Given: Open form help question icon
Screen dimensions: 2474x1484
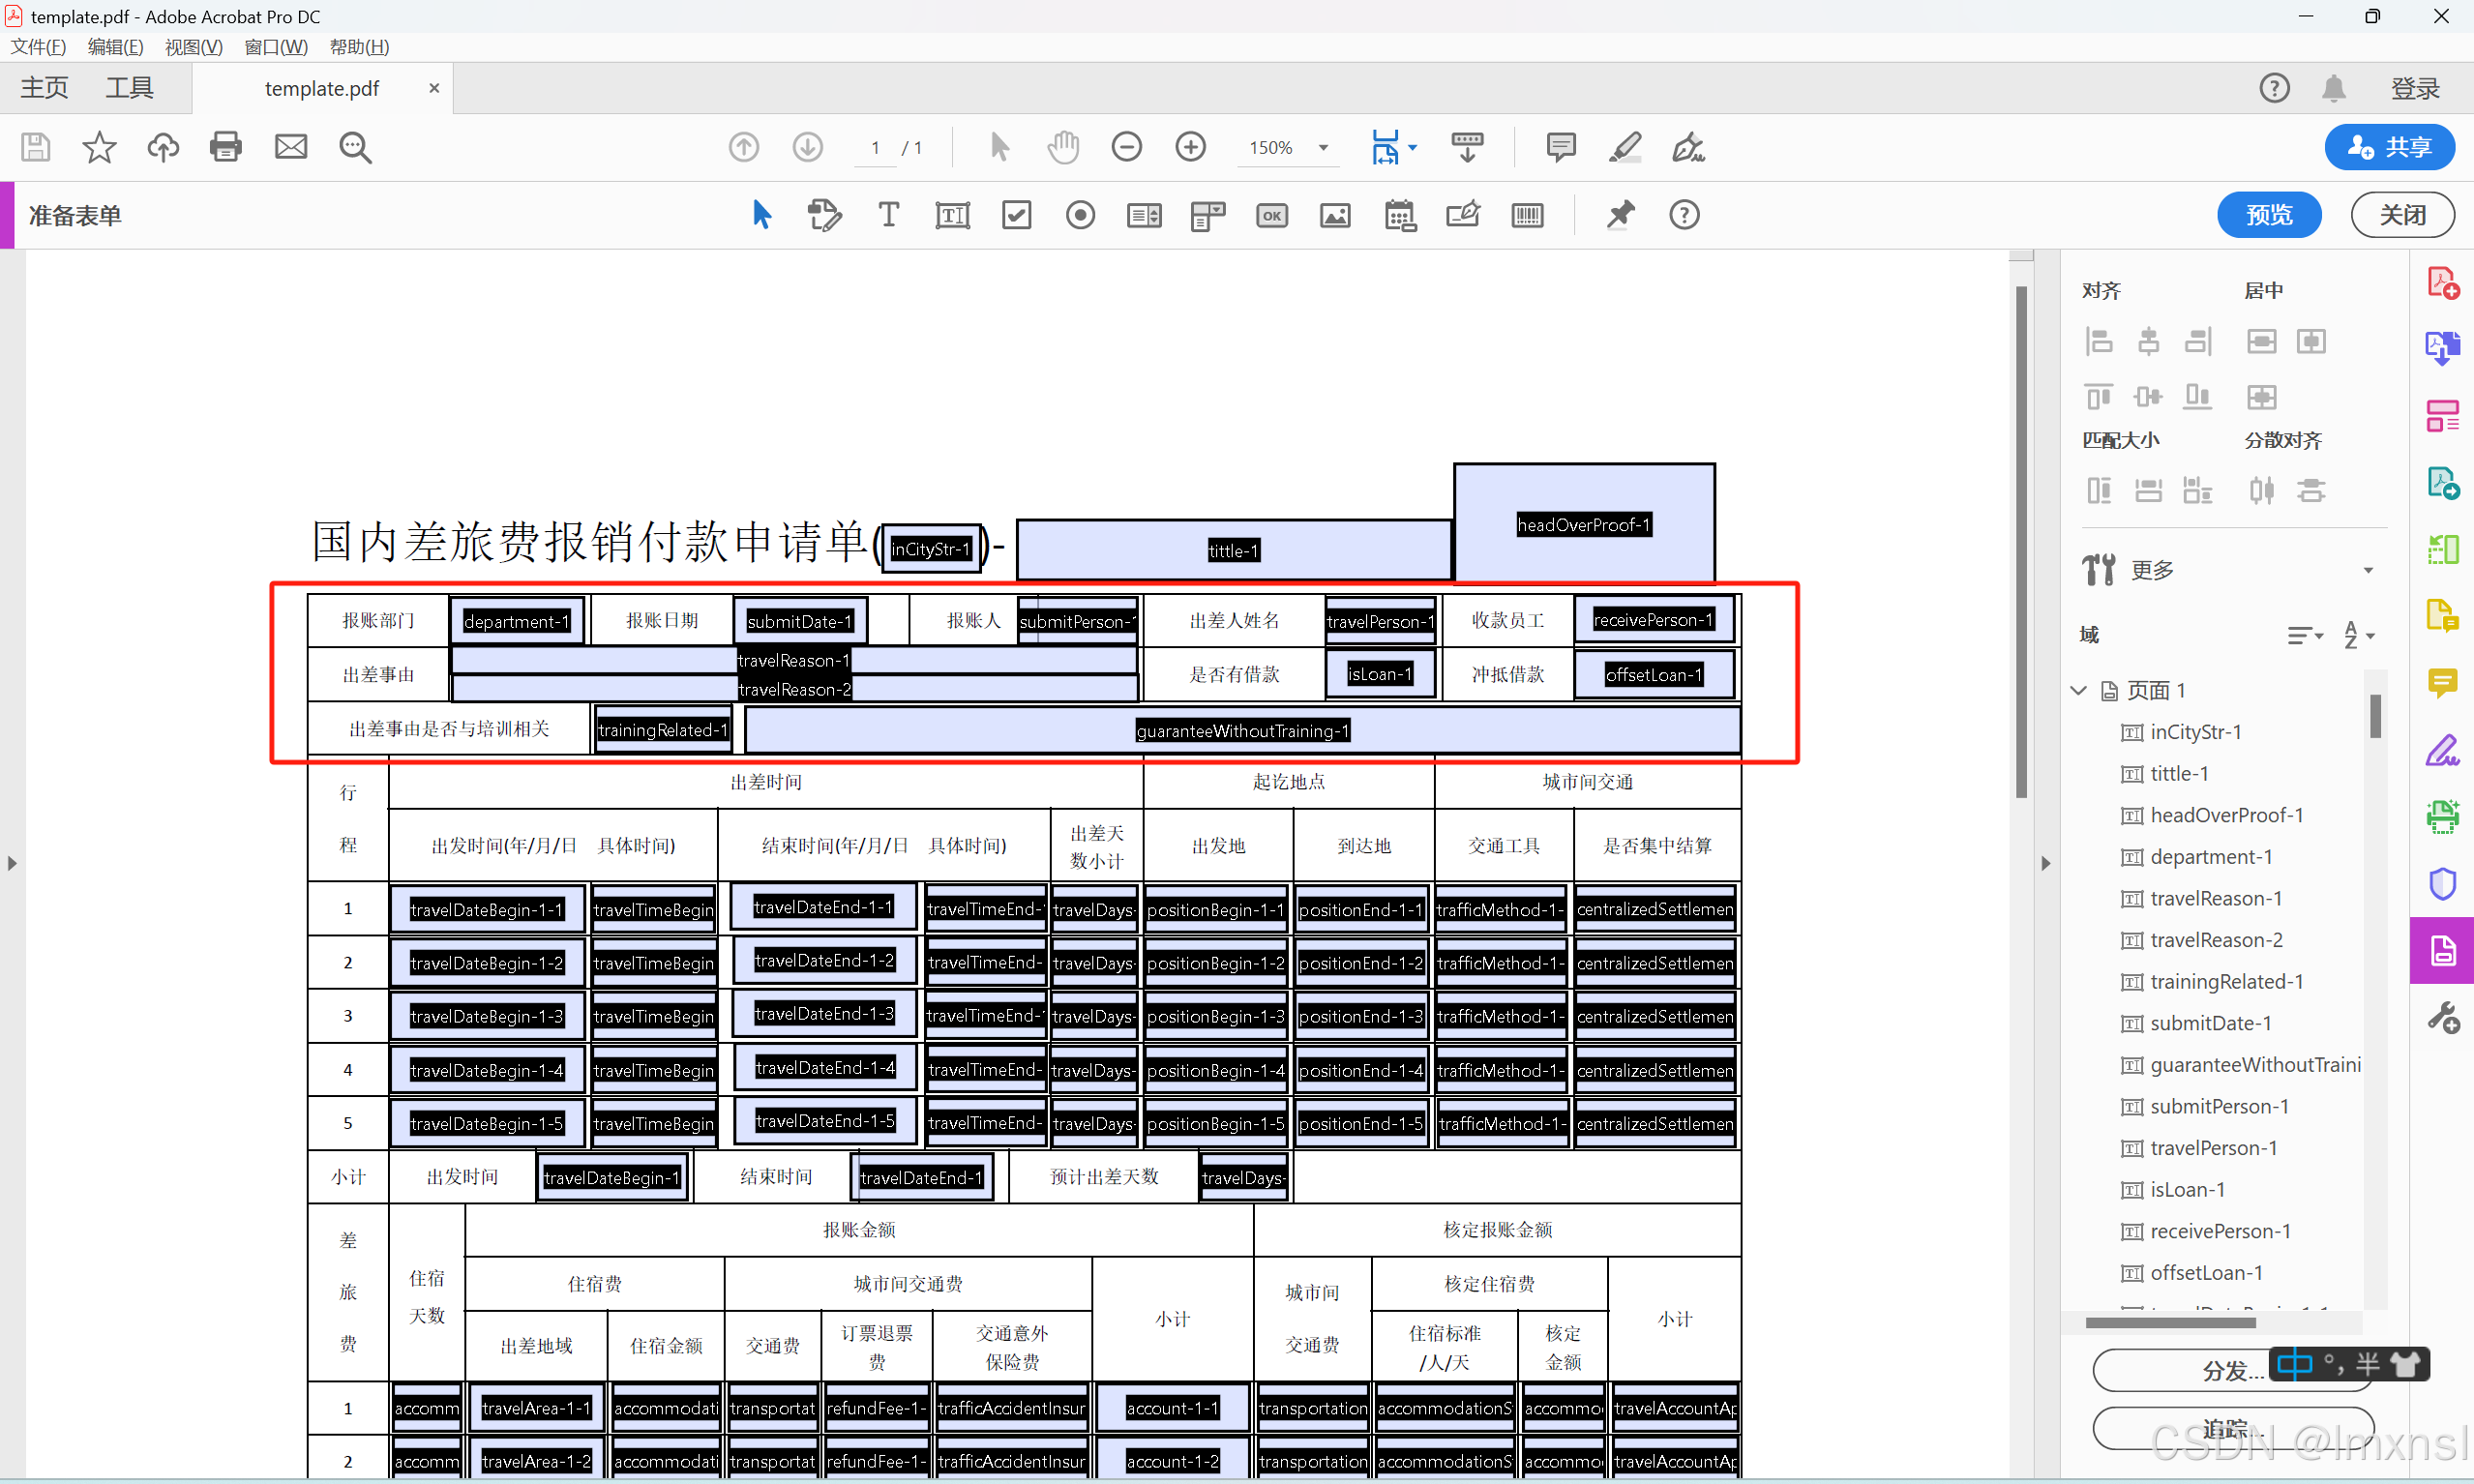Looking at the screenshot, I should [1684, 215].
